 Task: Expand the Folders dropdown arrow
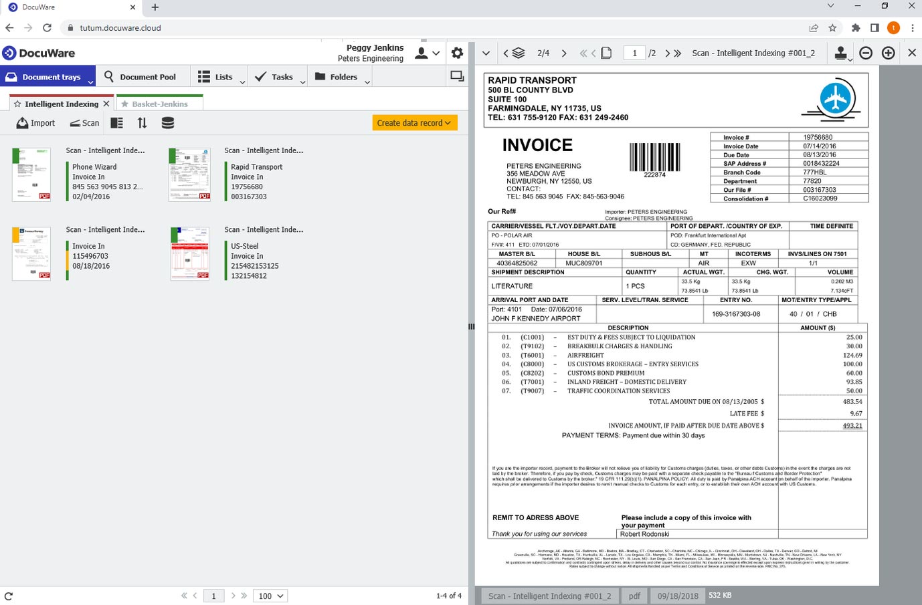(x=367, y=82)
